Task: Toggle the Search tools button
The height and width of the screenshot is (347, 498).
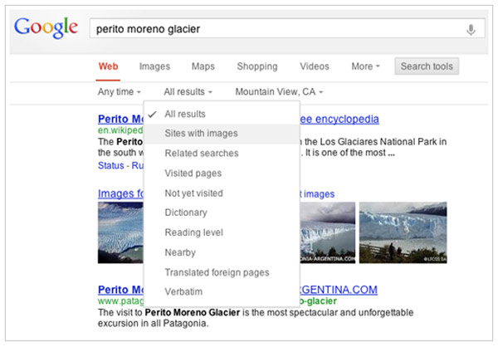Action: [427, 66]
